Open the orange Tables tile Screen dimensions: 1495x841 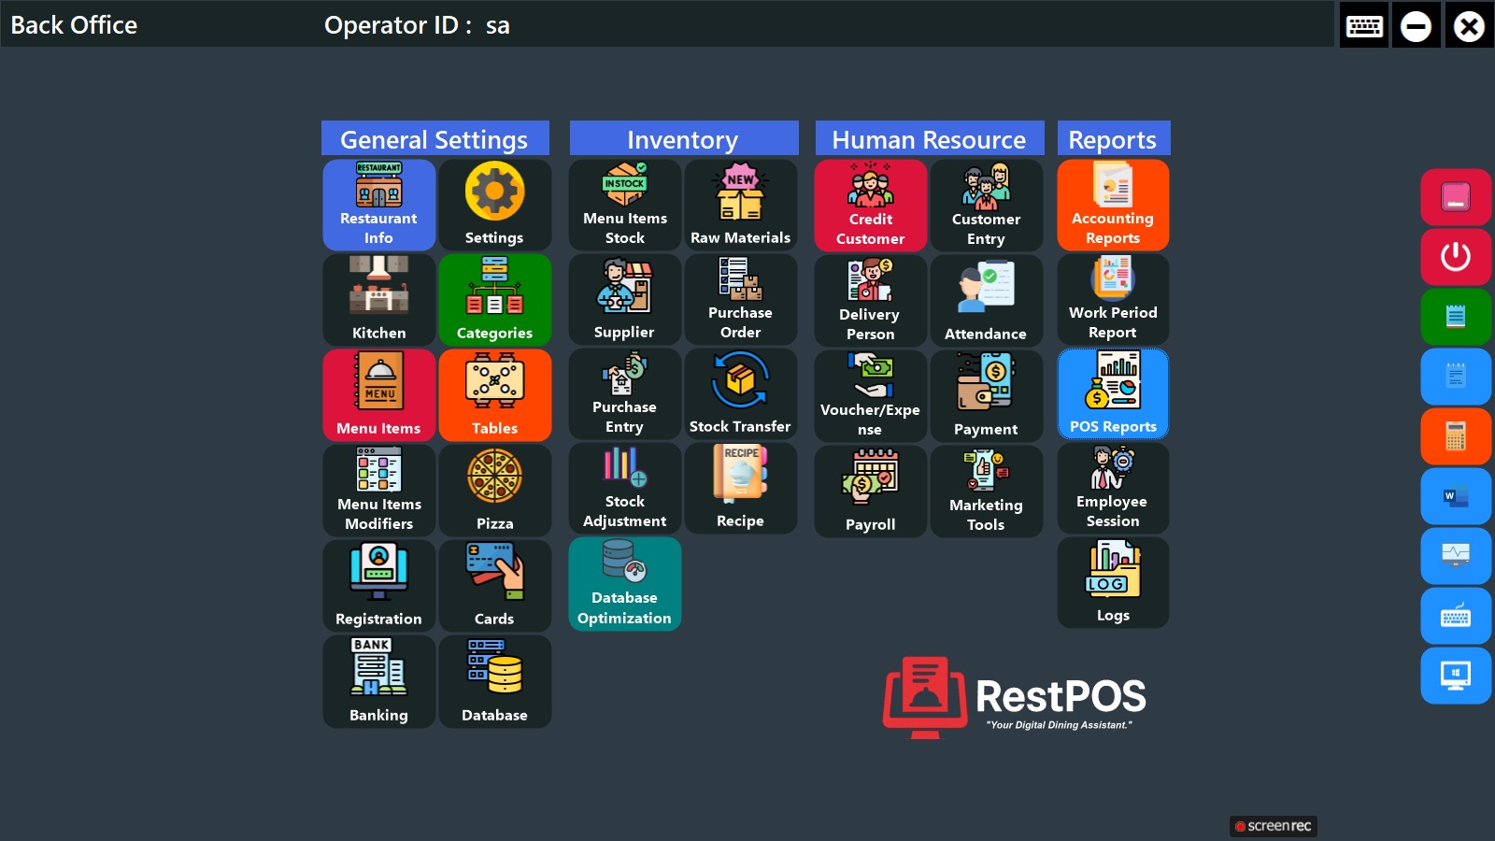(494, 395)
